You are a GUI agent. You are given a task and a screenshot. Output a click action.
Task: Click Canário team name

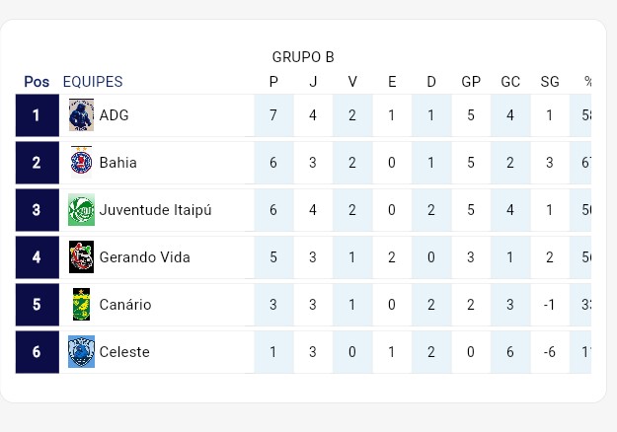[x=125, y=305]
